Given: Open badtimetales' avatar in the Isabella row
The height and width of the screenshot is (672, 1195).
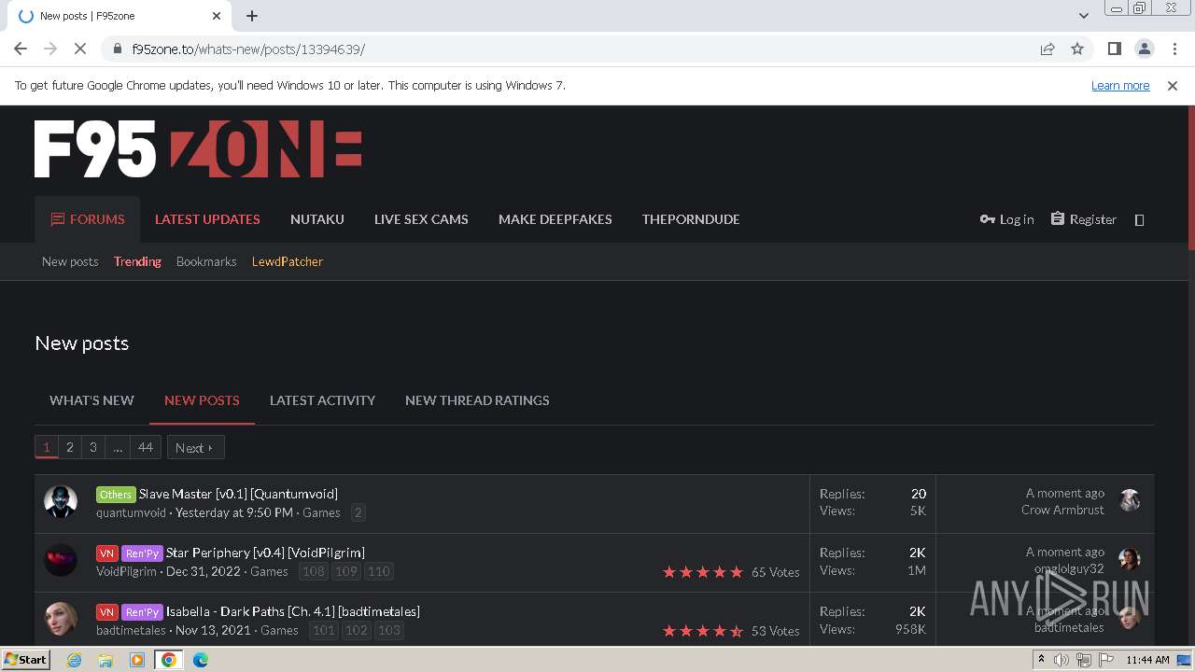Looking at the screenshot, I should click(x=61, y=620).
